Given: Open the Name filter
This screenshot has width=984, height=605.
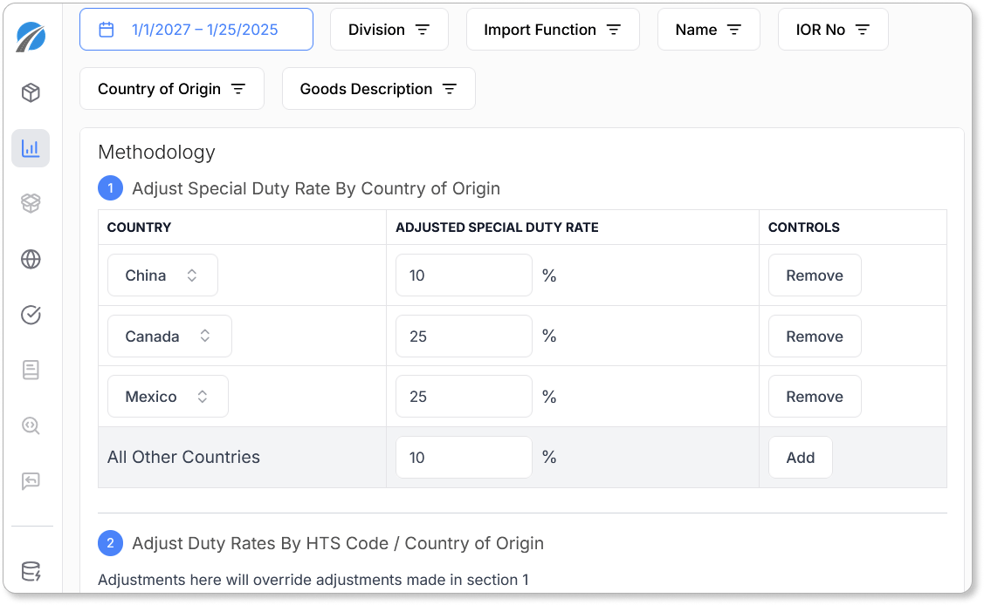Looking at the screenshot, I should (708, 30).
